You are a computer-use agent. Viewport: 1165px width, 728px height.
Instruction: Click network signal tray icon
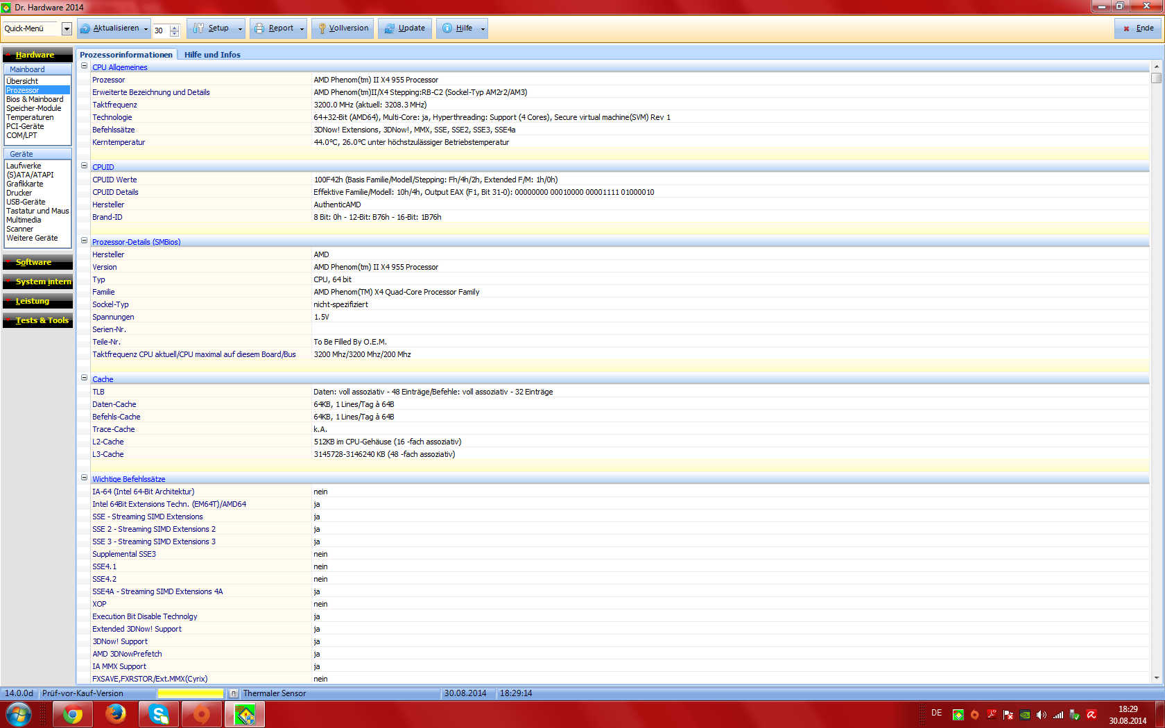point(1058,715)
